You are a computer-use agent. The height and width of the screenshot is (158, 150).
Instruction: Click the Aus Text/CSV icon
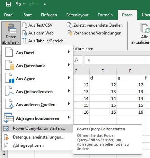(25, 25)
